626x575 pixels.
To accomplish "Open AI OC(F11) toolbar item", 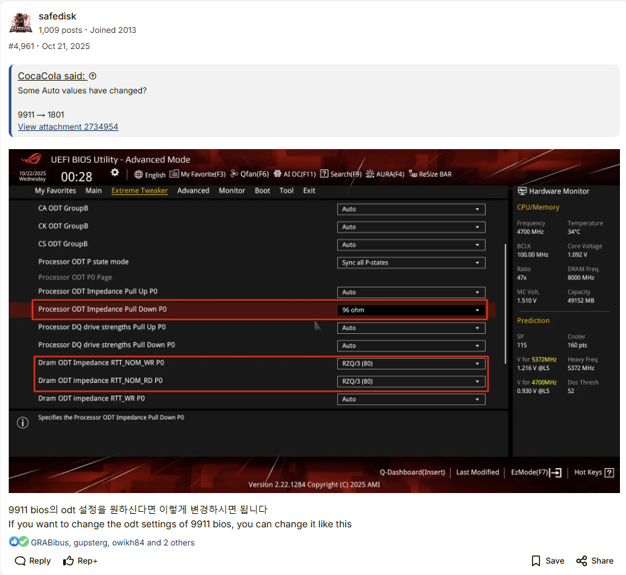I will 295,174.
